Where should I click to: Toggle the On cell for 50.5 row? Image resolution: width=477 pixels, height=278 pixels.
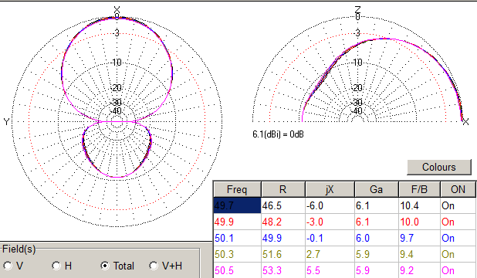[x=458, y=270]
